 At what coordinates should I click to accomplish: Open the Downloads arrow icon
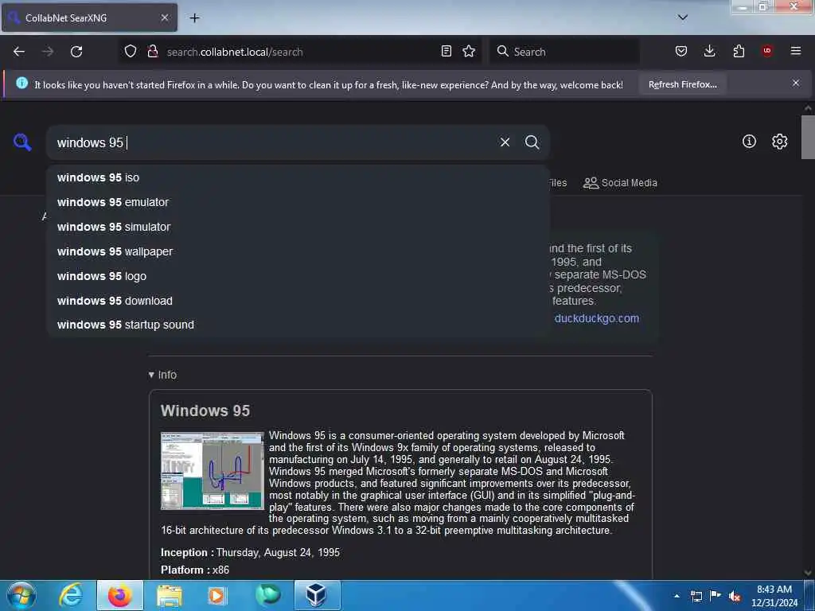click(x=709, y=52)
